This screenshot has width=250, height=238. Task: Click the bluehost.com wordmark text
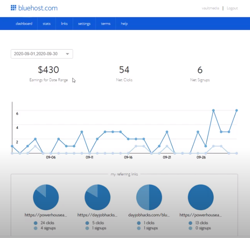(x=38, y=8)
